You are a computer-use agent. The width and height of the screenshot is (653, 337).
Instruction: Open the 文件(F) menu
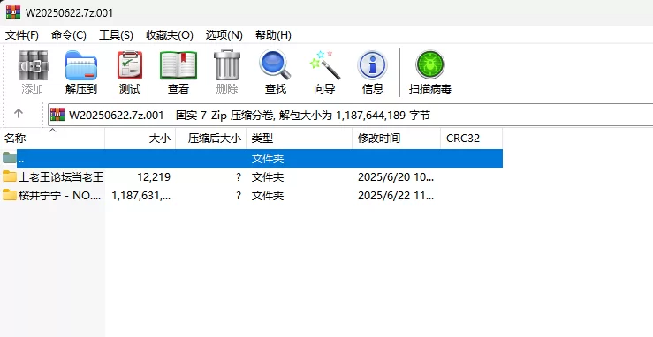pyautogui.click(x=22, y=35)
